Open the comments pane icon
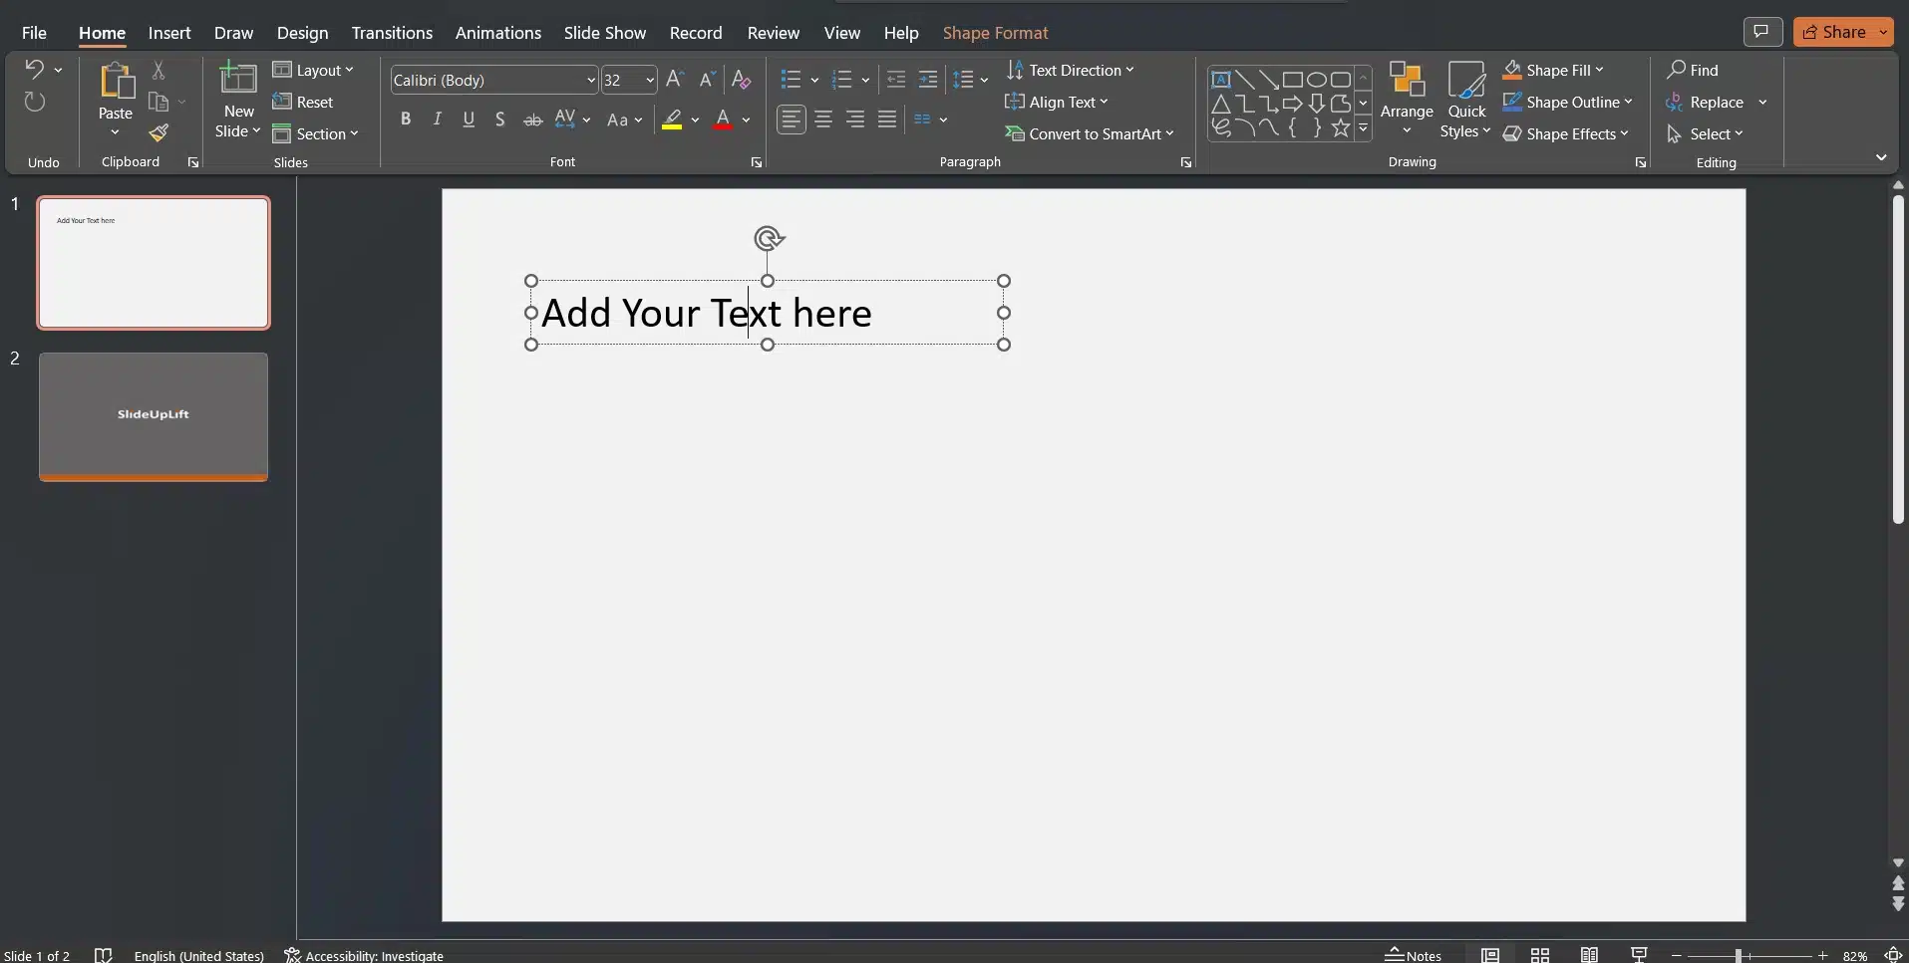Viewport: 1909px width, 963px height. click(1761, 32)
